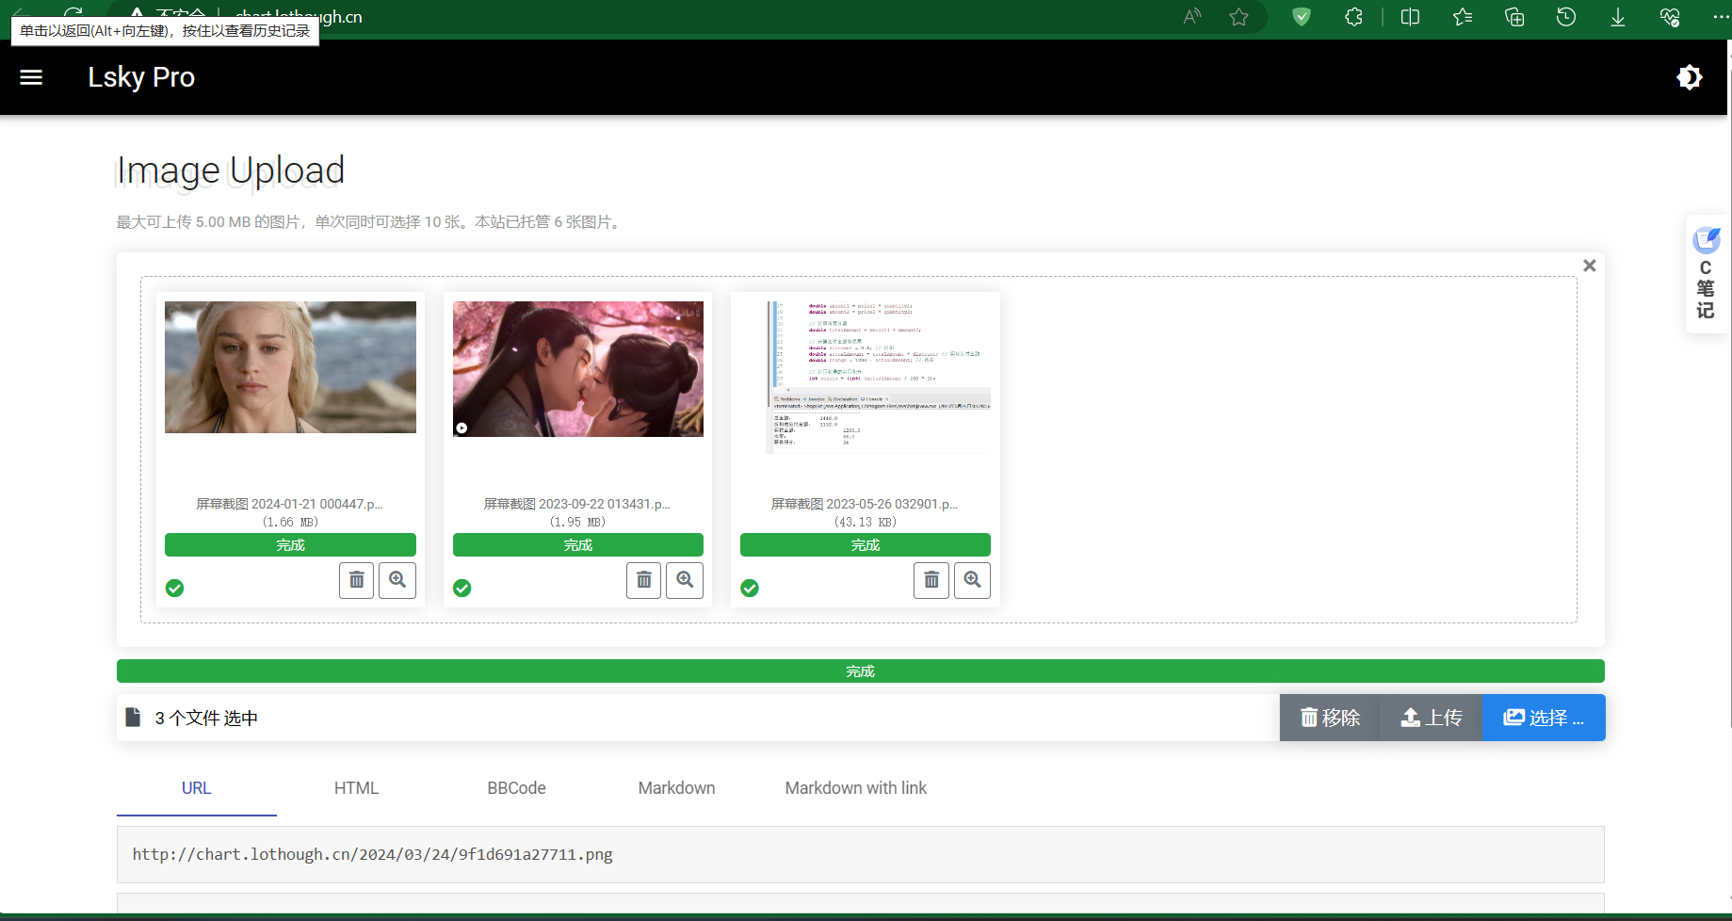Open browser history dropdown
The image size is (1732, 921).
point(1565,16)
